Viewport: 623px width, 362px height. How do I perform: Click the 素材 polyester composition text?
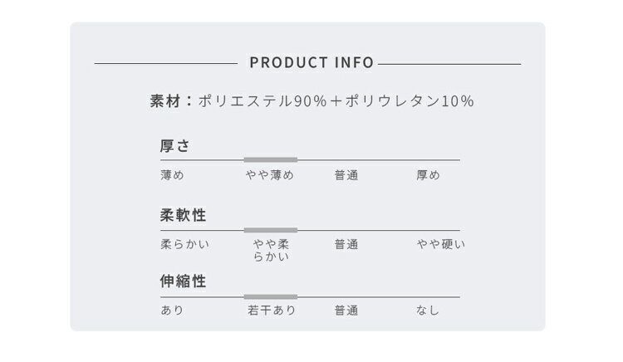(311, 101)
